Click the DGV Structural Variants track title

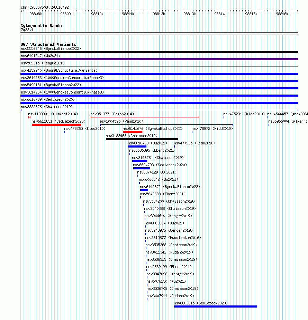tap(48, 44)
